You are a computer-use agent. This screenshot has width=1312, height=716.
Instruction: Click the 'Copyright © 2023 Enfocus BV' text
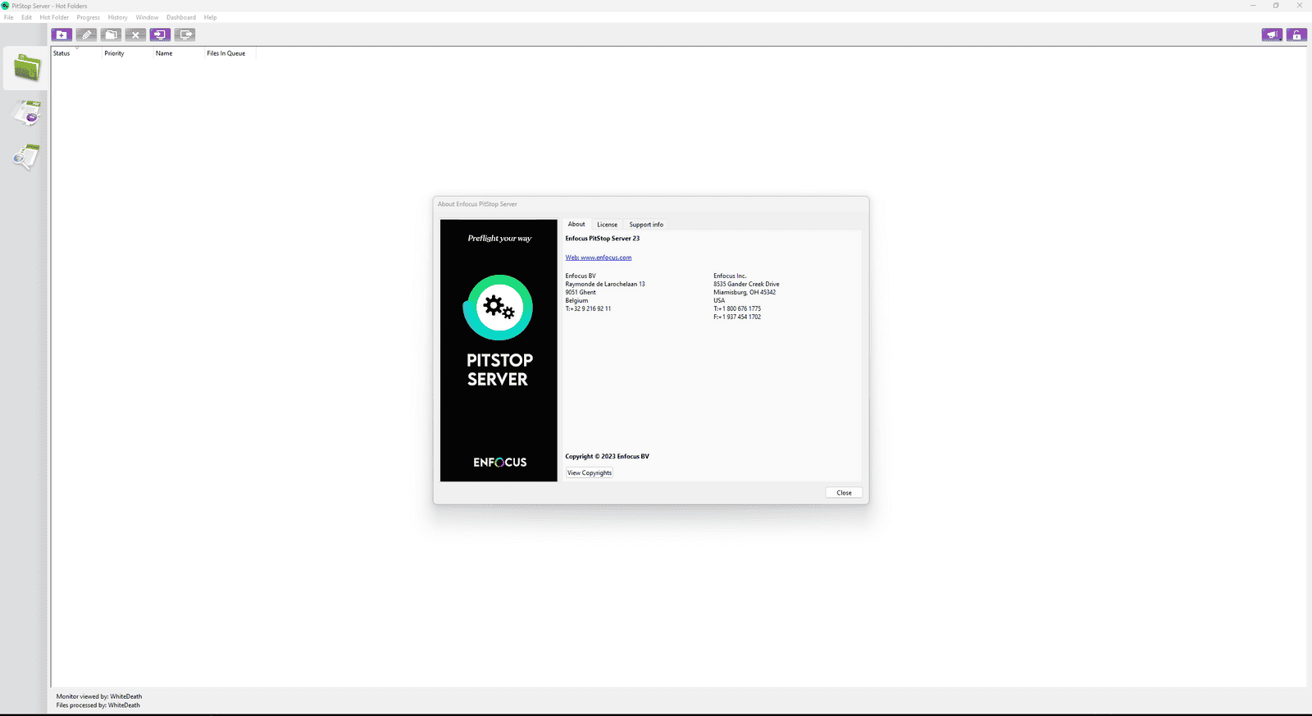tap(607, 457)
